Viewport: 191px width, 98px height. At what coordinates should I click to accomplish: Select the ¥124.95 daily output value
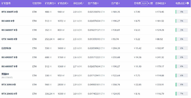116,94
